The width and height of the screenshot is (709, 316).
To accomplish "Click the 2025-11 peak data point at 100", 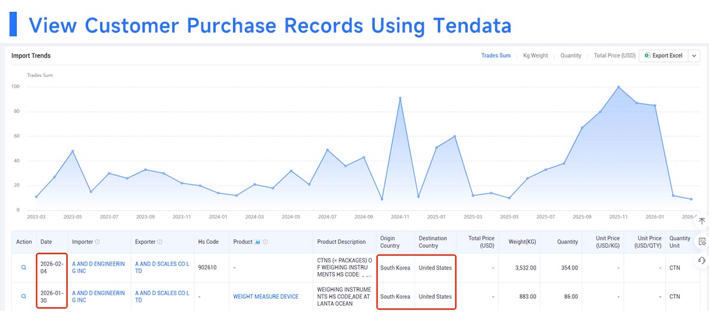I will click(x=618, y=87).
